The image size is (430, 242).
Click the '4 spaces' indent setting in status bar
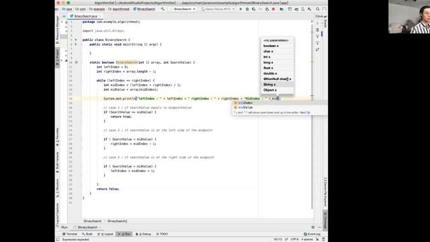pos(307,239)
